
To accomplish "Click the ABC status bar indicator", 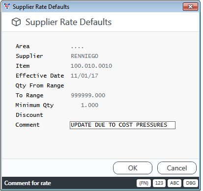I will tap(174, 183).
